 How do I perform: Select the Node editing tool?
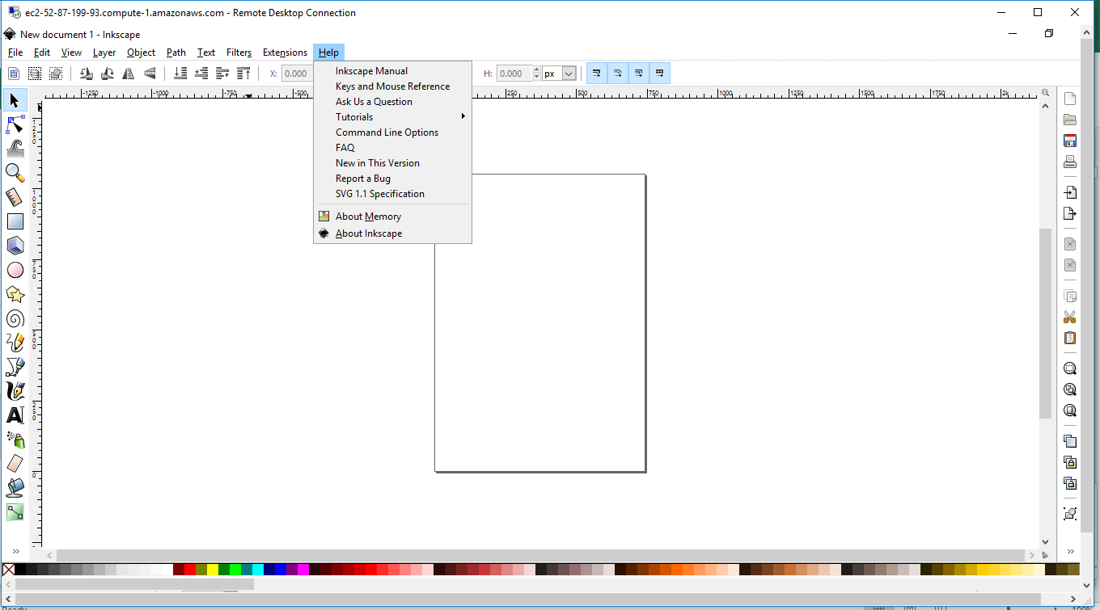click(15, 124)
